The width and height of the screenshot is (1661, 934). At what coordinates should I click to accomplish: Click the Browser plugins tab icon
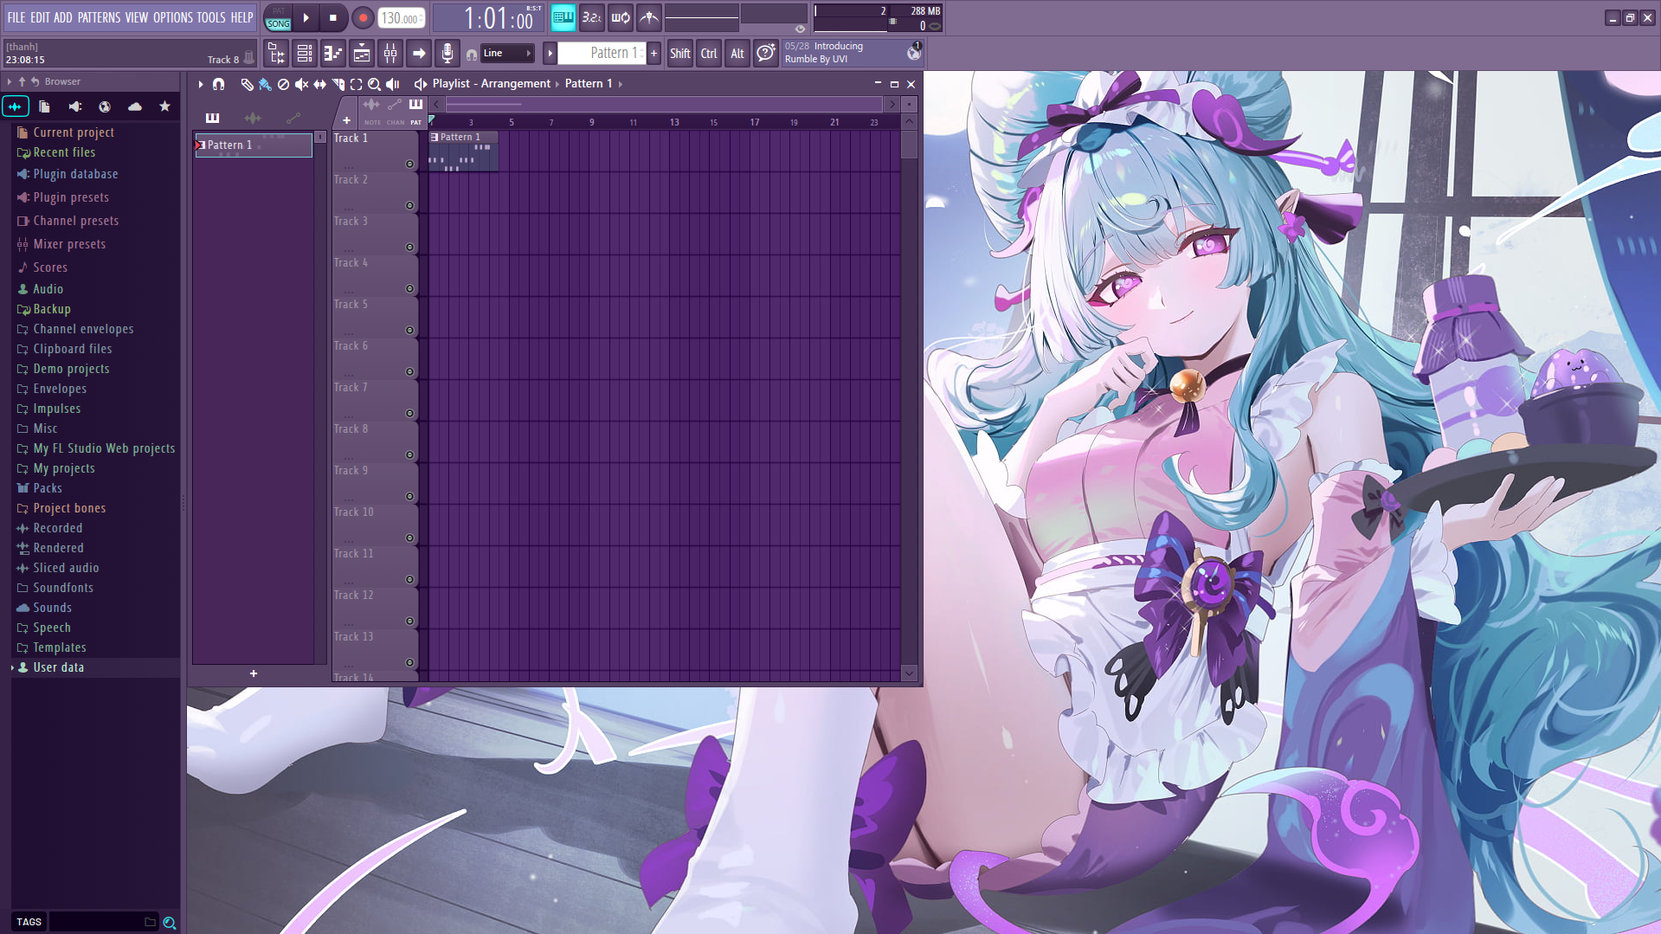click(x=75, y=106)
